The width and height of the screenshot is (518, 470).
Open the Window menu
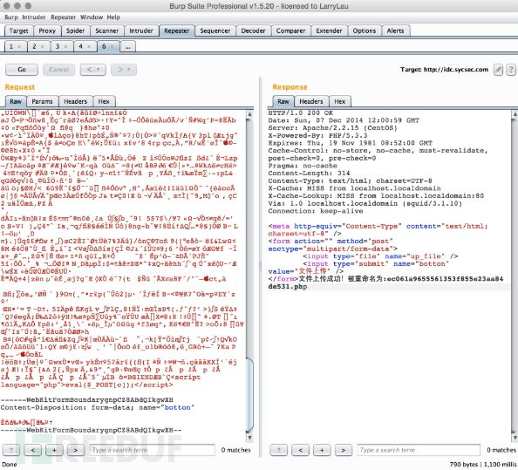[x=92, y=17]
